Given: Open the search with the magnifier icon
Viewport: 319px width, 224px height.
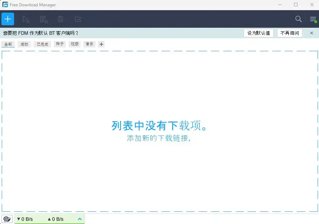Looking at the screenshot, I should 298,19.
